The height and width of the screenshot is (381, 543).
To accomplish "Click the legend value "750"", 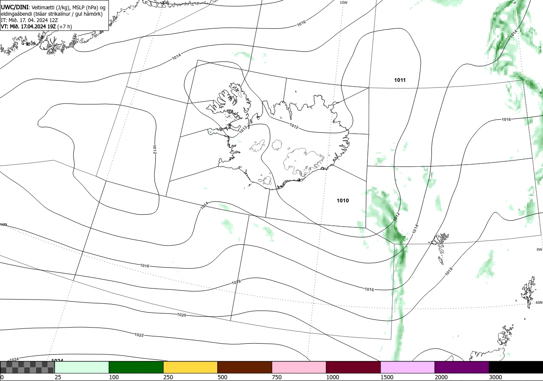I will [276, 377].
